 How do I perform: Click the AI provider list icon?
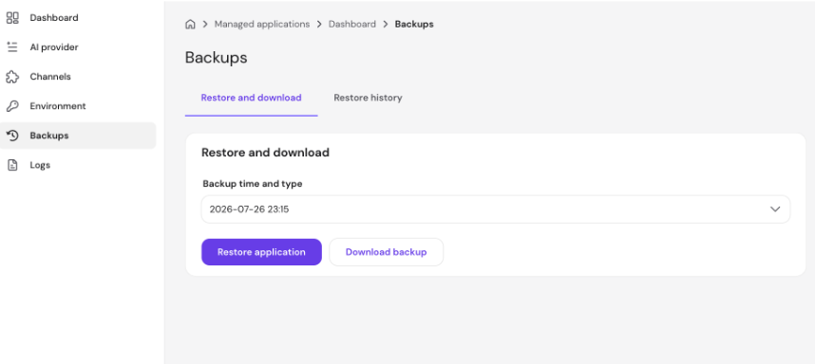(12, 47)
